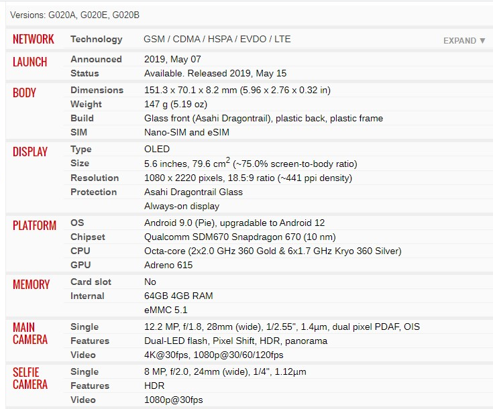The width and height of the screenshot is (493, 409).
Task: Select the MAIN CAMERA section heading
Action: pos(30,333)
